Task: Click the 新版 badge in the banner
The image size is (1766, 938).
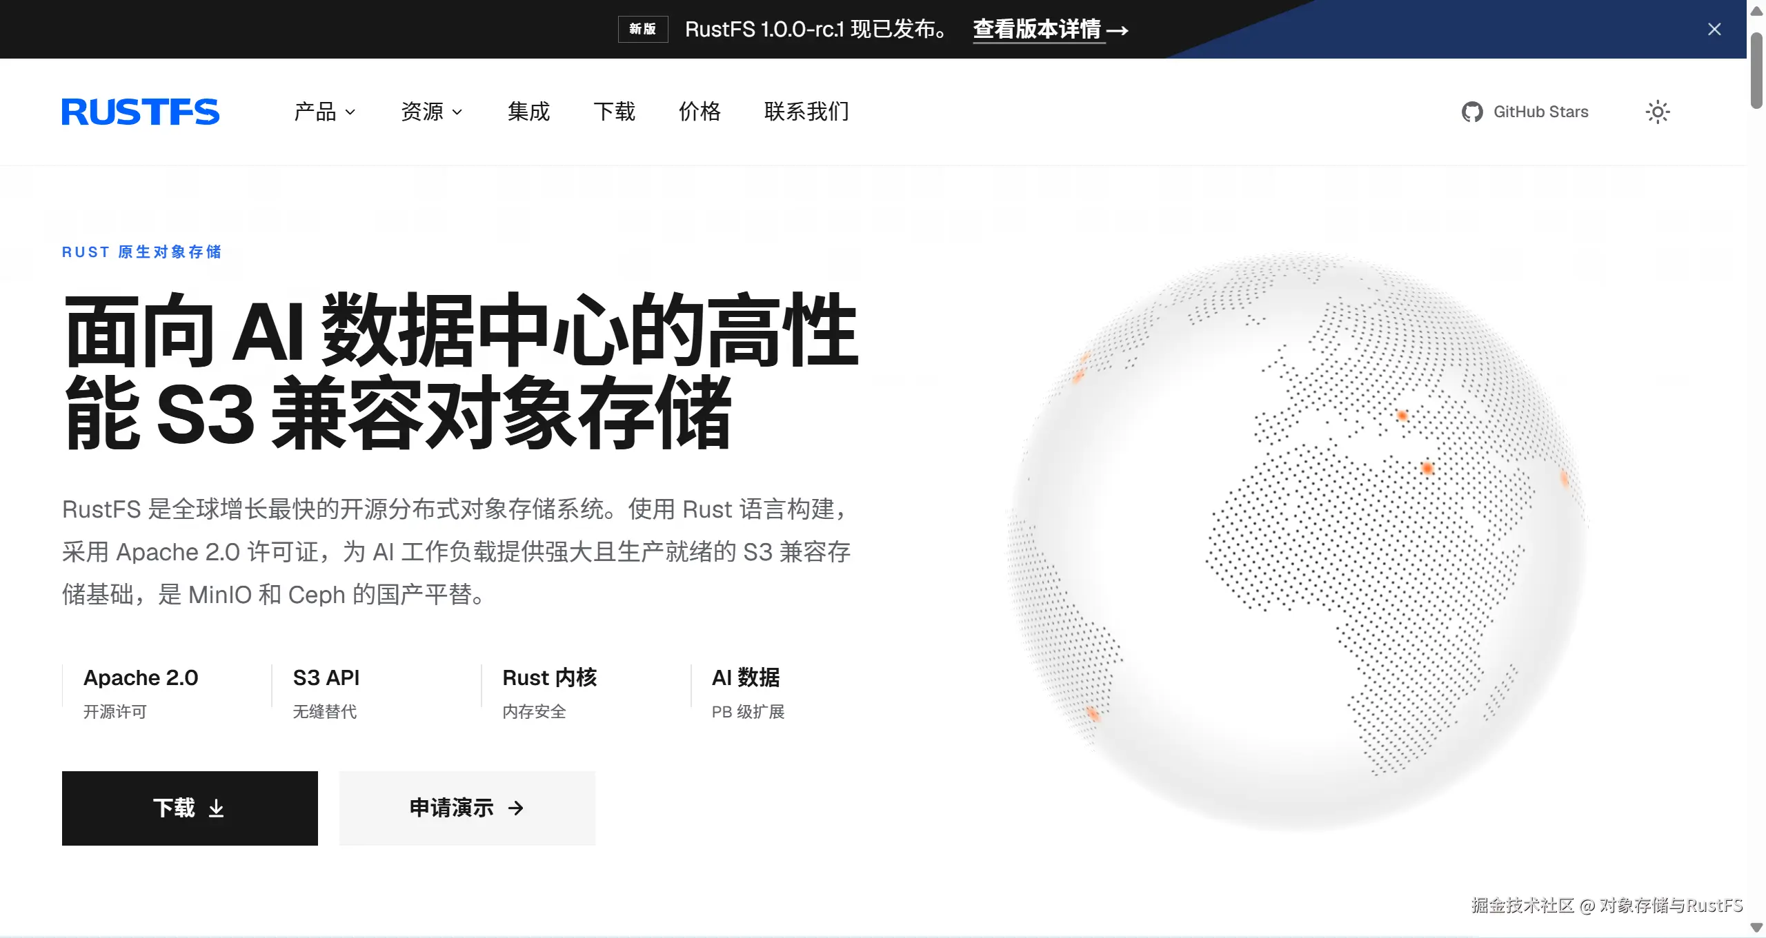Action: point(643,29)
